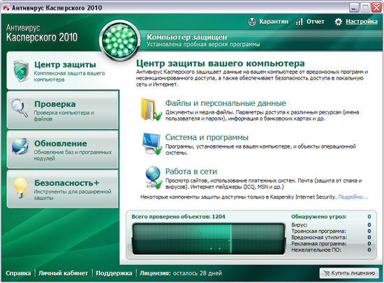This screenshot has height=283, width=384.
Task: Click the Рекламная программа: row
Action: point(331,244)
